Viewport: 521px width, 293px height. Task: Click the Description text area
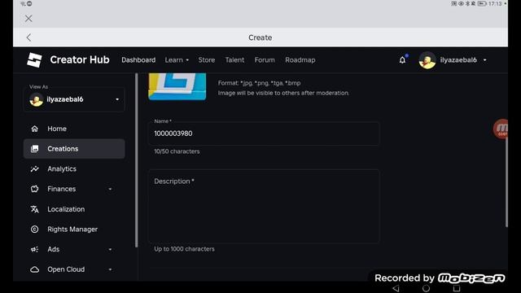(264, 206)
